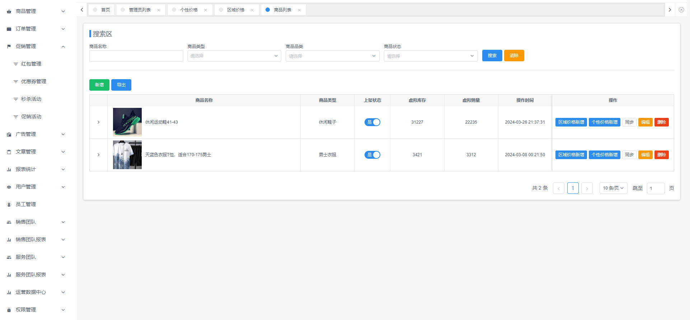
Task: Click the previous page arrow
Action: [559, 188]
